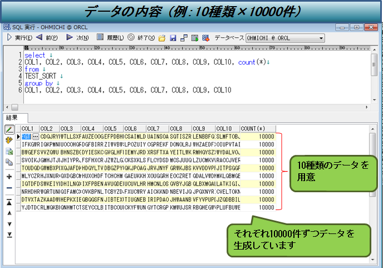Click the floppy disk save icon

(173, 38)
